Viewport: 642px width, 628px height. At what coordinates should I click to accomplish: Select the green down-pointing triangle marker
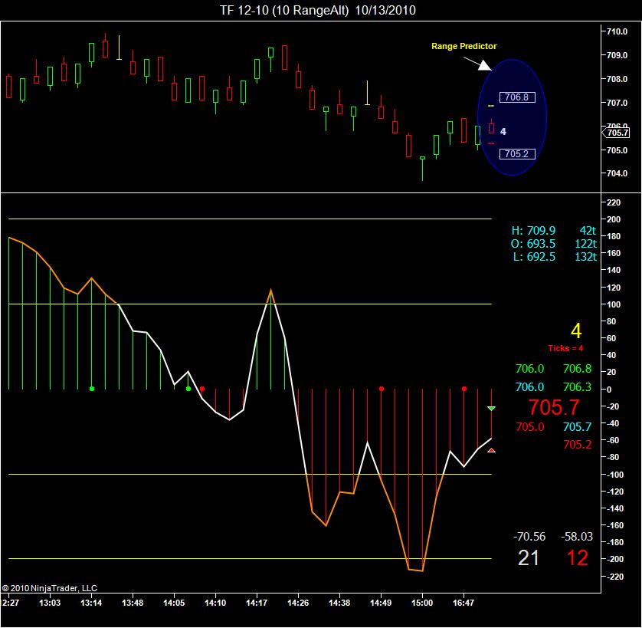(491, 408)
